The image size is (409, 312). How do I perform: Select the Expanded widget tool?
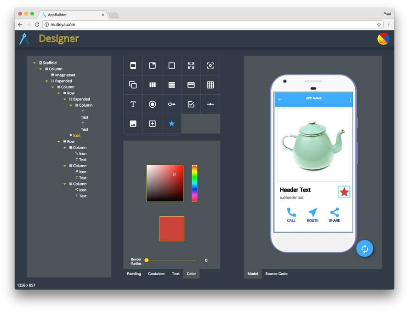click(191, 65)
